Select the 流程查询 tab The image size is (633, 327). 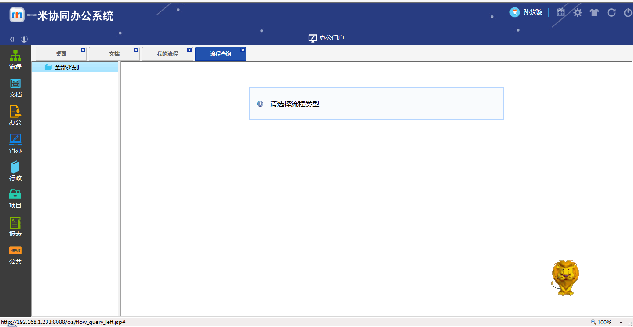click(x=221, y=54)
